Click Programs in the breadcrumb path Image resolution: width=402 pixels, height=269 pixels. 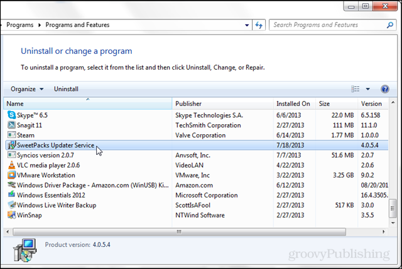click(x=19, y=25)
